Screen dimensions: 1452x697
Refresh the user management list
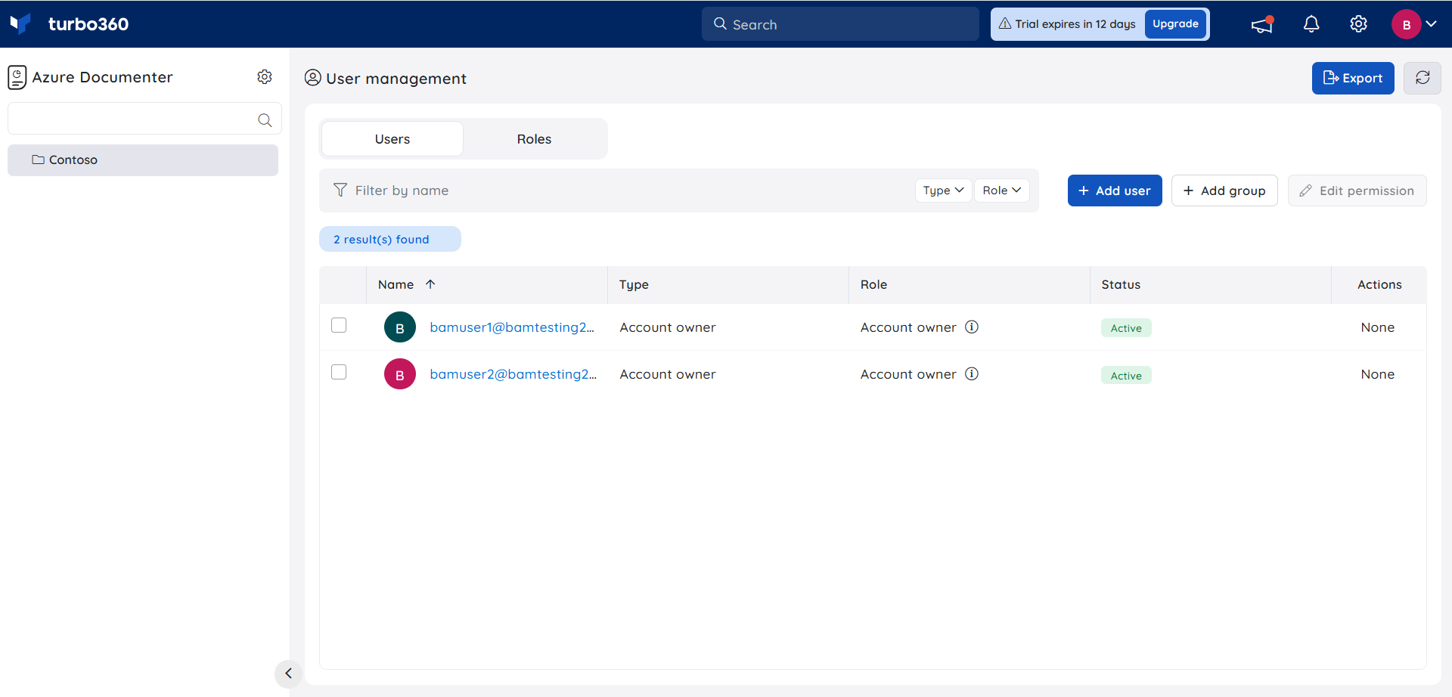click(1423, 78)
